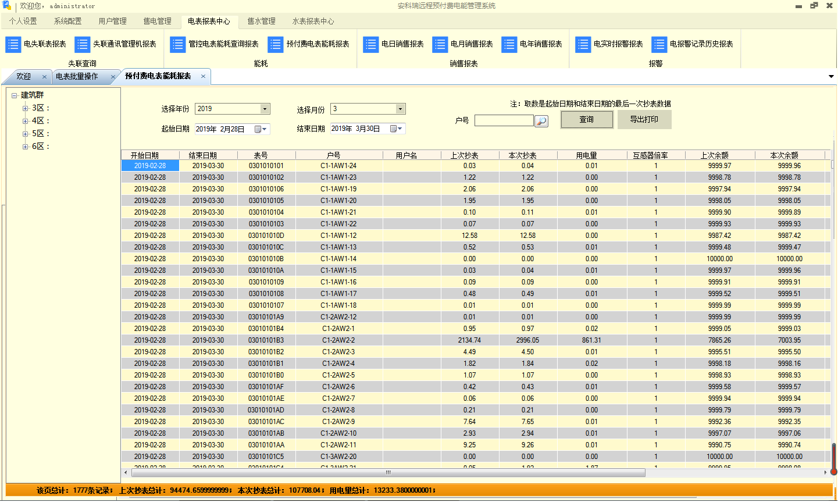Open the 电失联表报表 report icon

[x=13, y=44]
